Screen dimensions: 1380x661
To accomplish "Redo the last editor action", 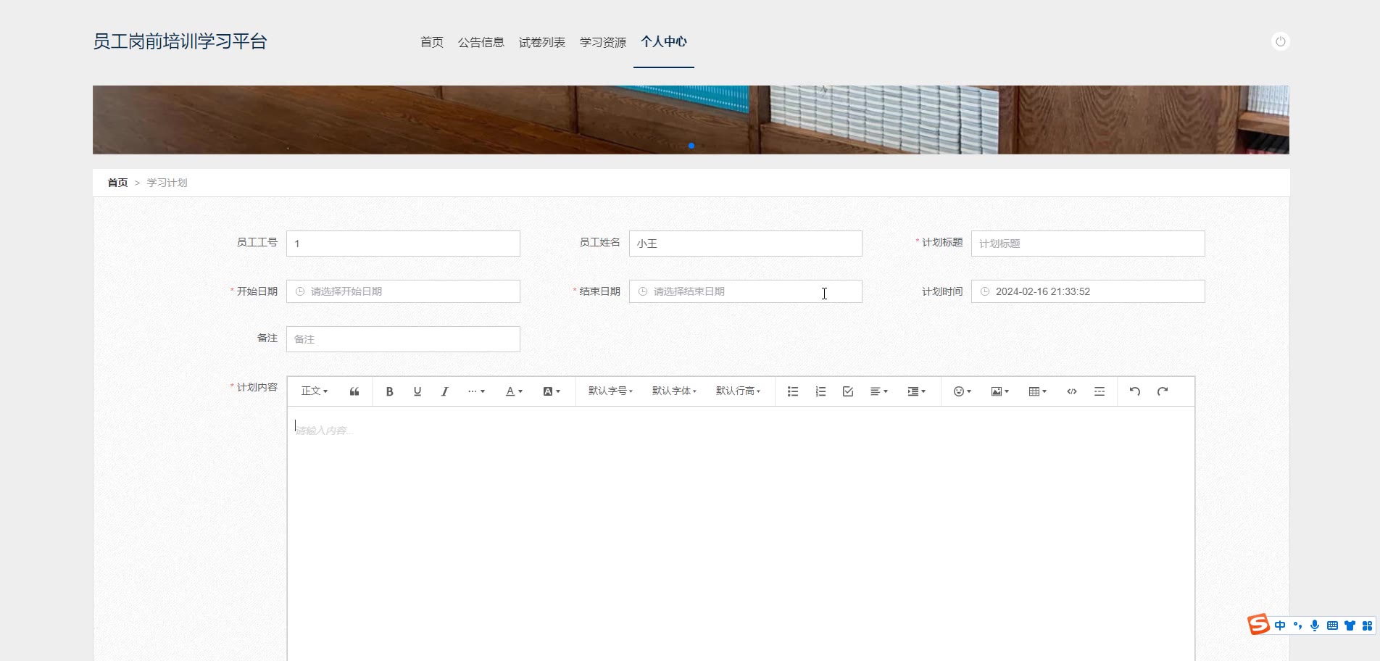I will click(x=1162, y=391).
